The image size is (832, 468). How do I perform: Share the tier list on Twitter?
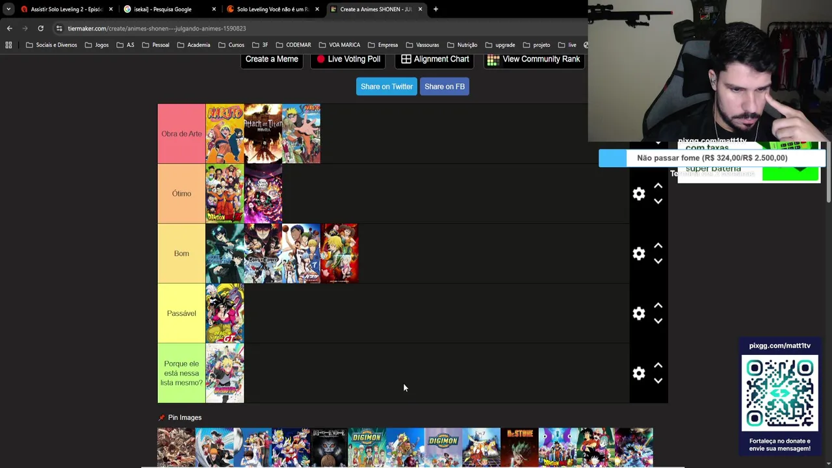[387, 86]
